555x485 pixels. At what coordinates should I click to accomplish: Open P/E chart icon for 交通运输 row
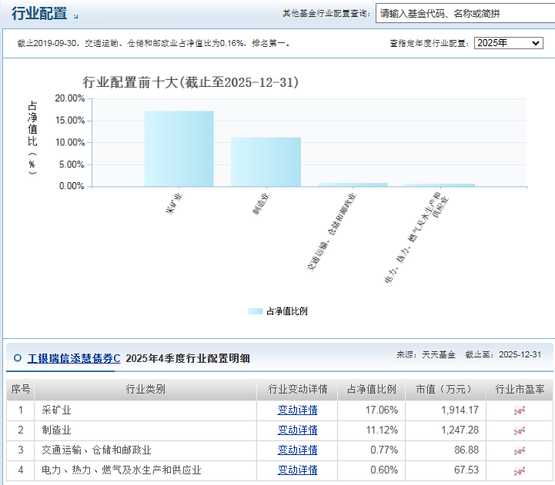520,450
